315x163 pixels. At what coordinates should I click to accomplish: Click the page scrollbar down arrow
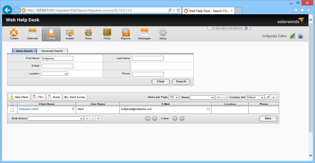pos(311,155)
